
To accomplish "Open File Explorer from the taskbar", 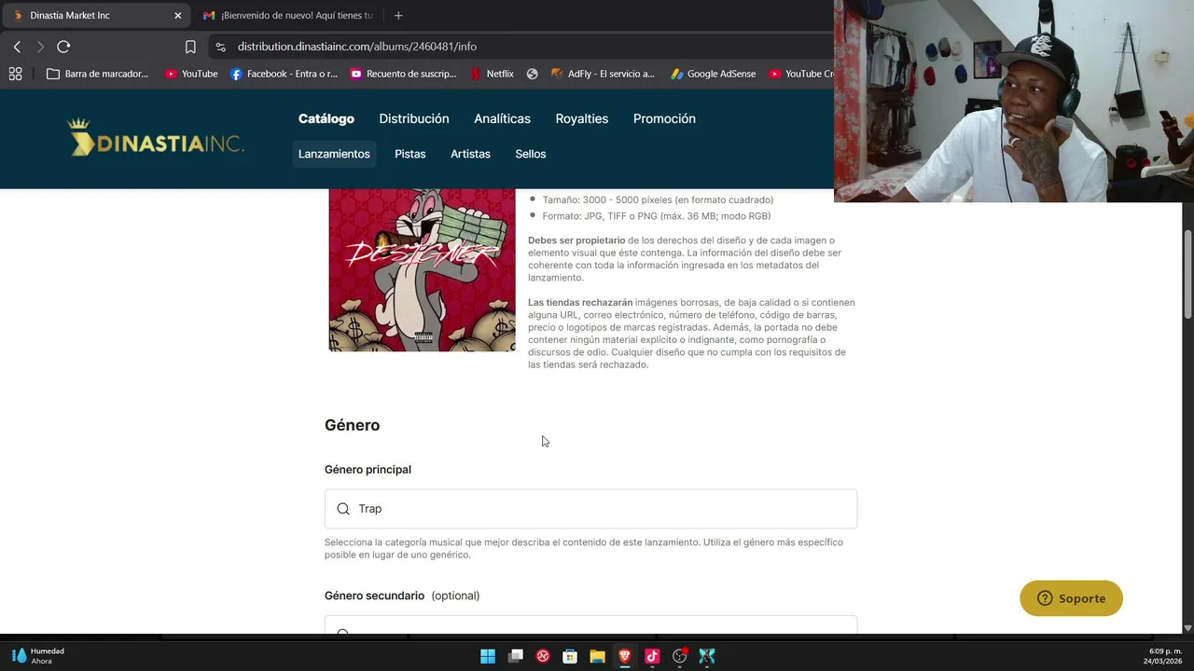I will (x=597, y=656).
